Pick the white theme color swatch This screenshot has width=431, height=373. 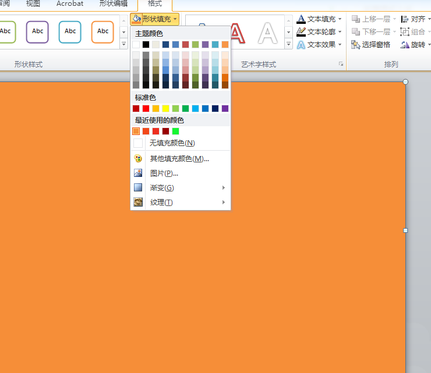136,44
